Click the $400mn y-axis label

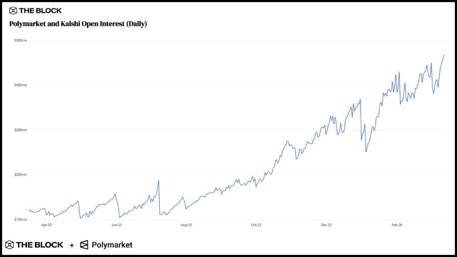coord(21,85)
